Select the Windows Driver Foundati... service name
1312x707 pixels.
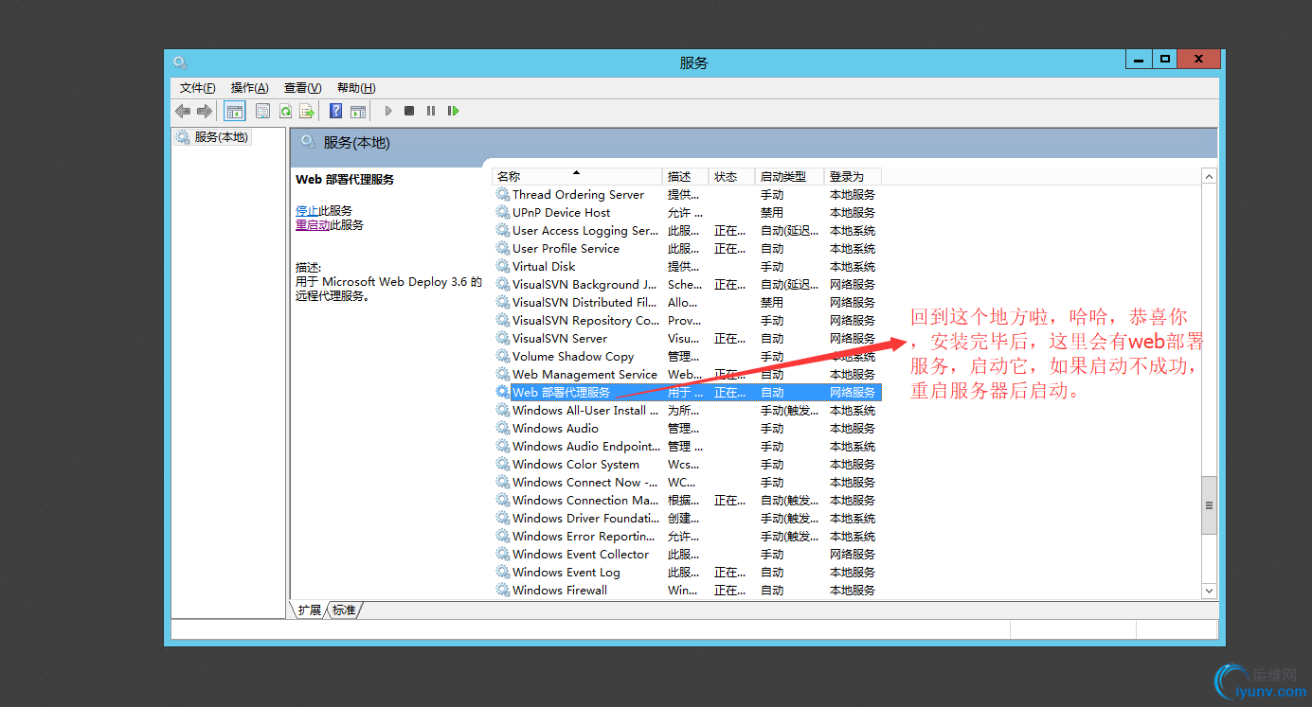pos(585,518)
